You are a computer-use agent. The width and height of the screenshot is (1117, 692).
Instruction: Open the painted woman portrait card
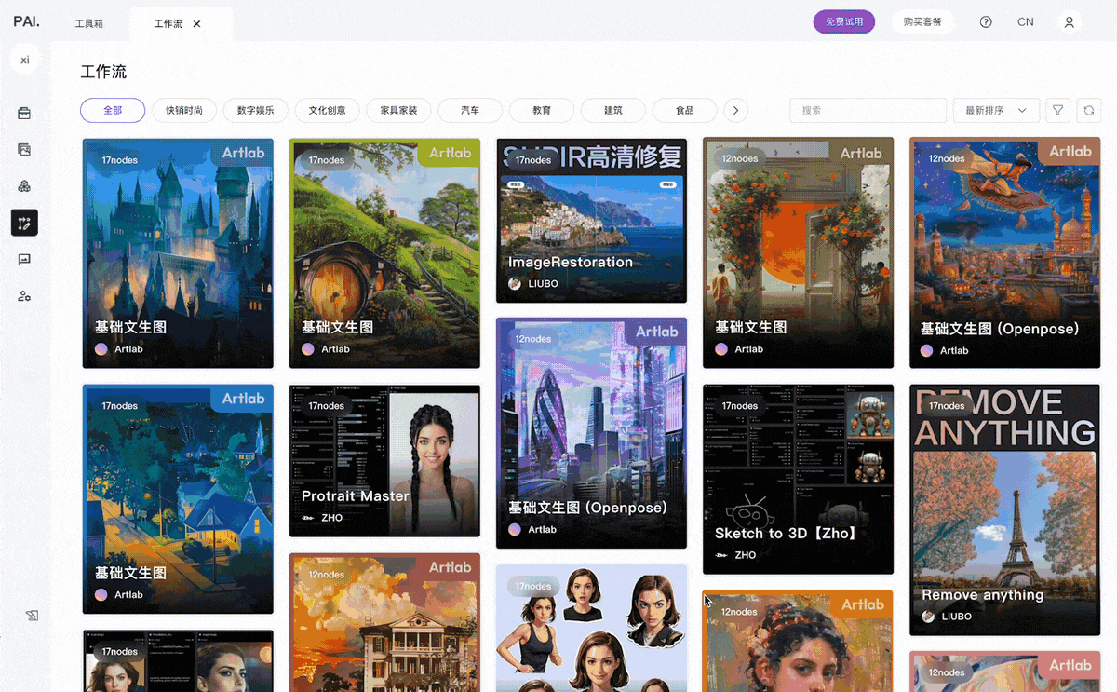(798, 641)
